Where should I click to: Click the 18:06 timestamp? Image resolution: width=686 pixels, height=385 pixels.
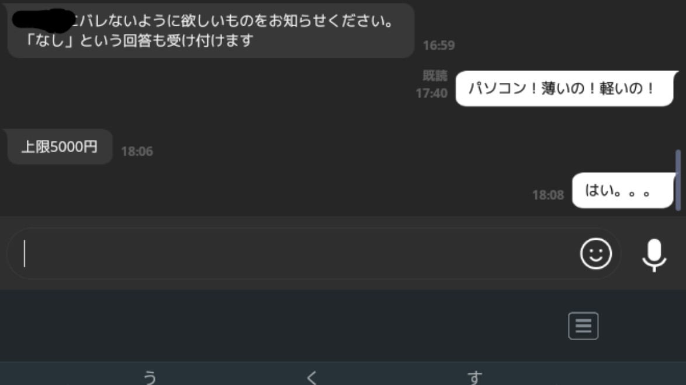(x=137, y=152)
